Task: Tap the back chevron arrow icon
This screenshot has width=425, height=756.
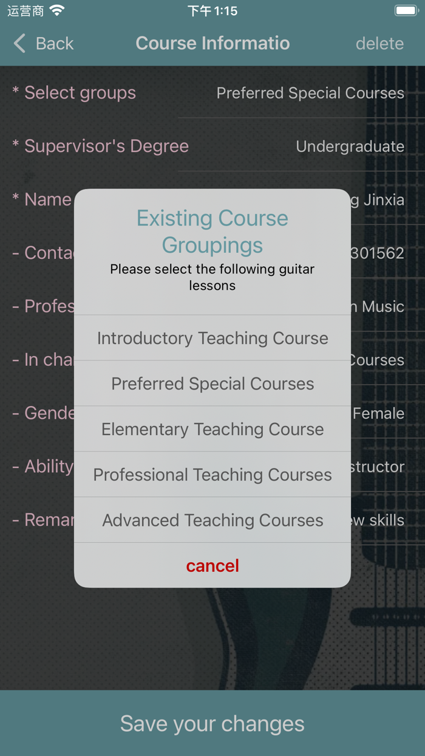Action: point(20,43)
